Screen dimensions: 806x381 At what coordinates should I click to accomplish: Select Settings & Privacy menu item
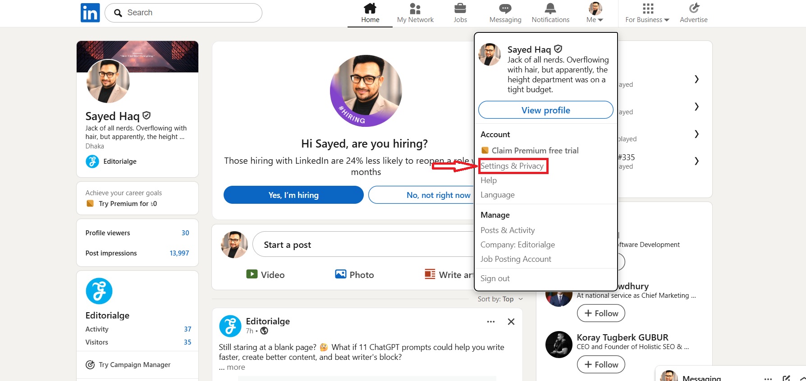click(x=512, y=166)
